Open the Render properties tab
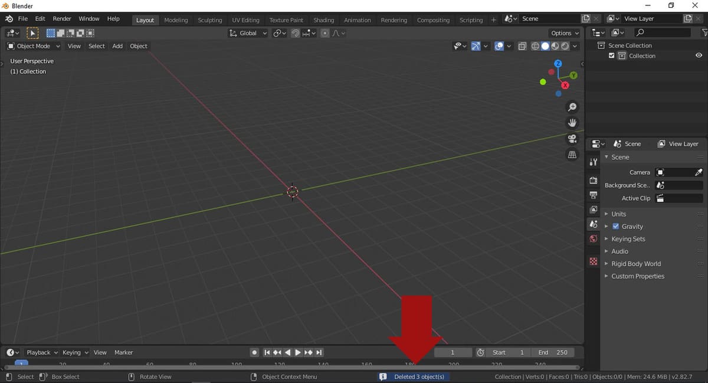708x383 pixels. [594, 180]
